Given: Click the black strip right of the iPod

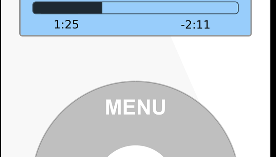Looking at the screenshot, I should [x=273, y=78].
